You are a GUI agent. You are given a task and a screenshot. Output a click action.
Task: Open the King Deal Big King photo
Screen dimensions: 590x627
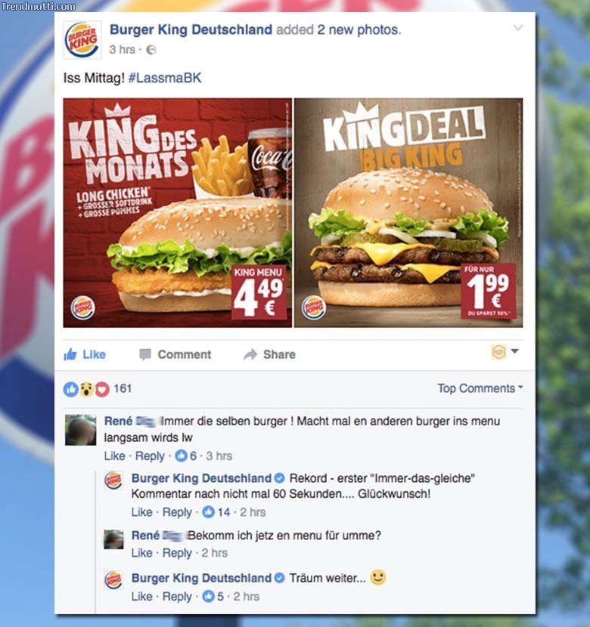pos(408,213)
